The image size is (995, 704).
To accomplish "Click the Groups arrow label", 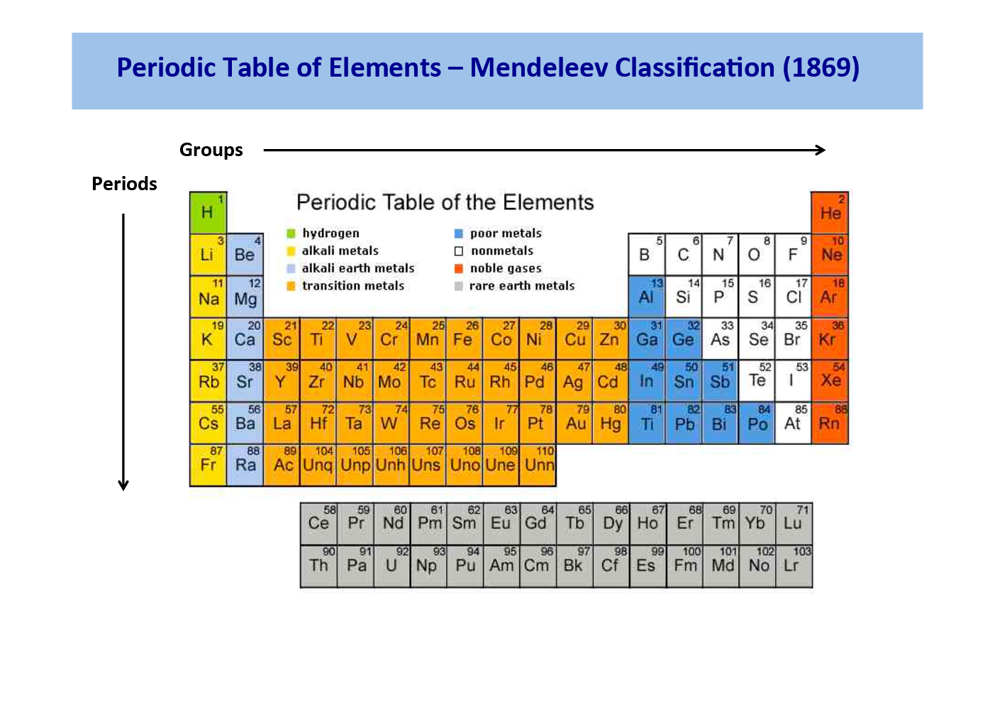I will point(211,150).
